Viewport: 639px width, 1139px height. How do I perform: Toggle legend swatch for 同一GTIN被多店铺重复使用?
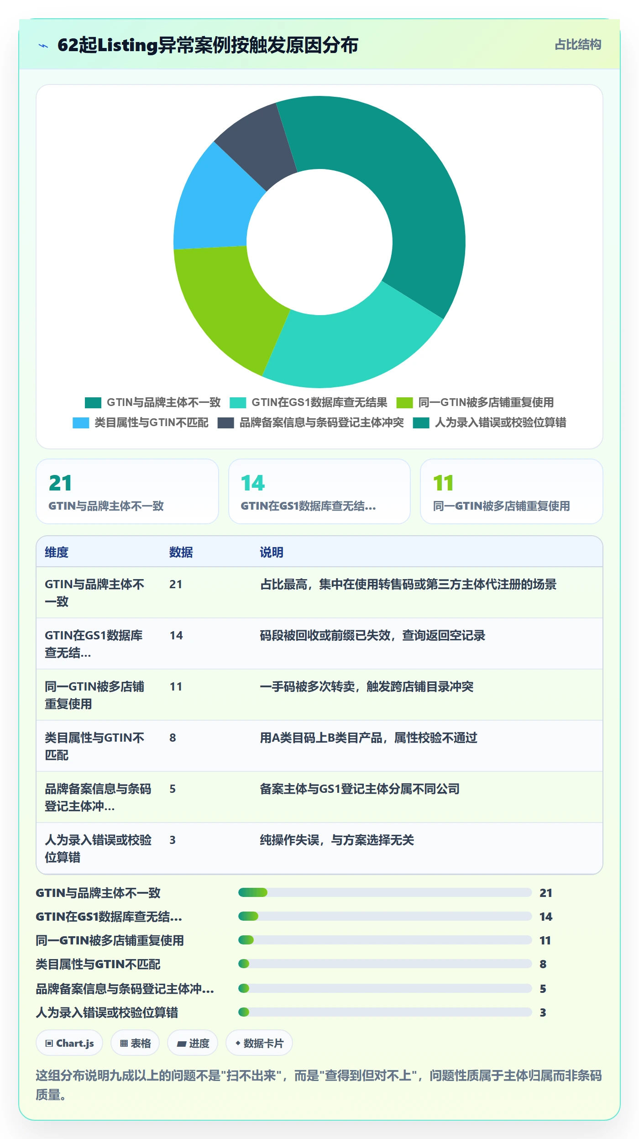pos(404,402)
